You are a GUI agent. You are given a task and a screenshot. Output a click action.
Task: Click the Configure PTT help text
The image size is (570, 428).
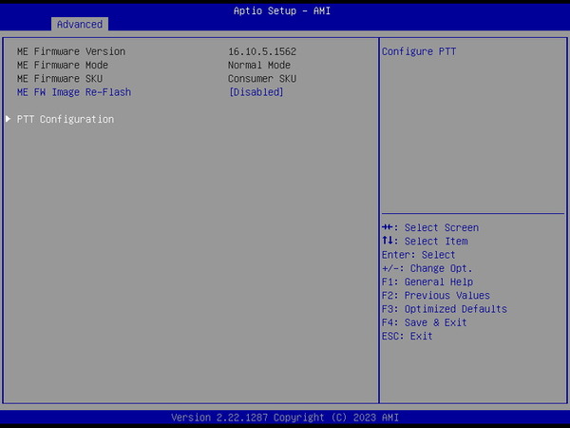(419, 51)
